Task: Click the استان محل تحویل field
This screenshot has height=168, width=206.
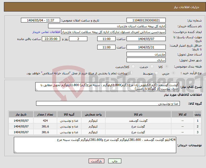Action: [x=146, y=54]
